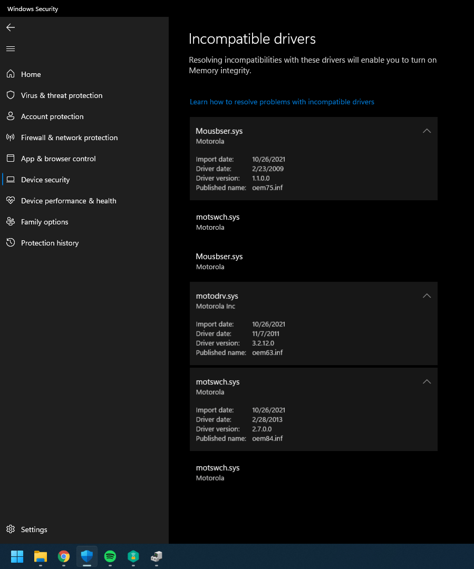
Task: Click published name oem84.inf
Action: (267, 438)
